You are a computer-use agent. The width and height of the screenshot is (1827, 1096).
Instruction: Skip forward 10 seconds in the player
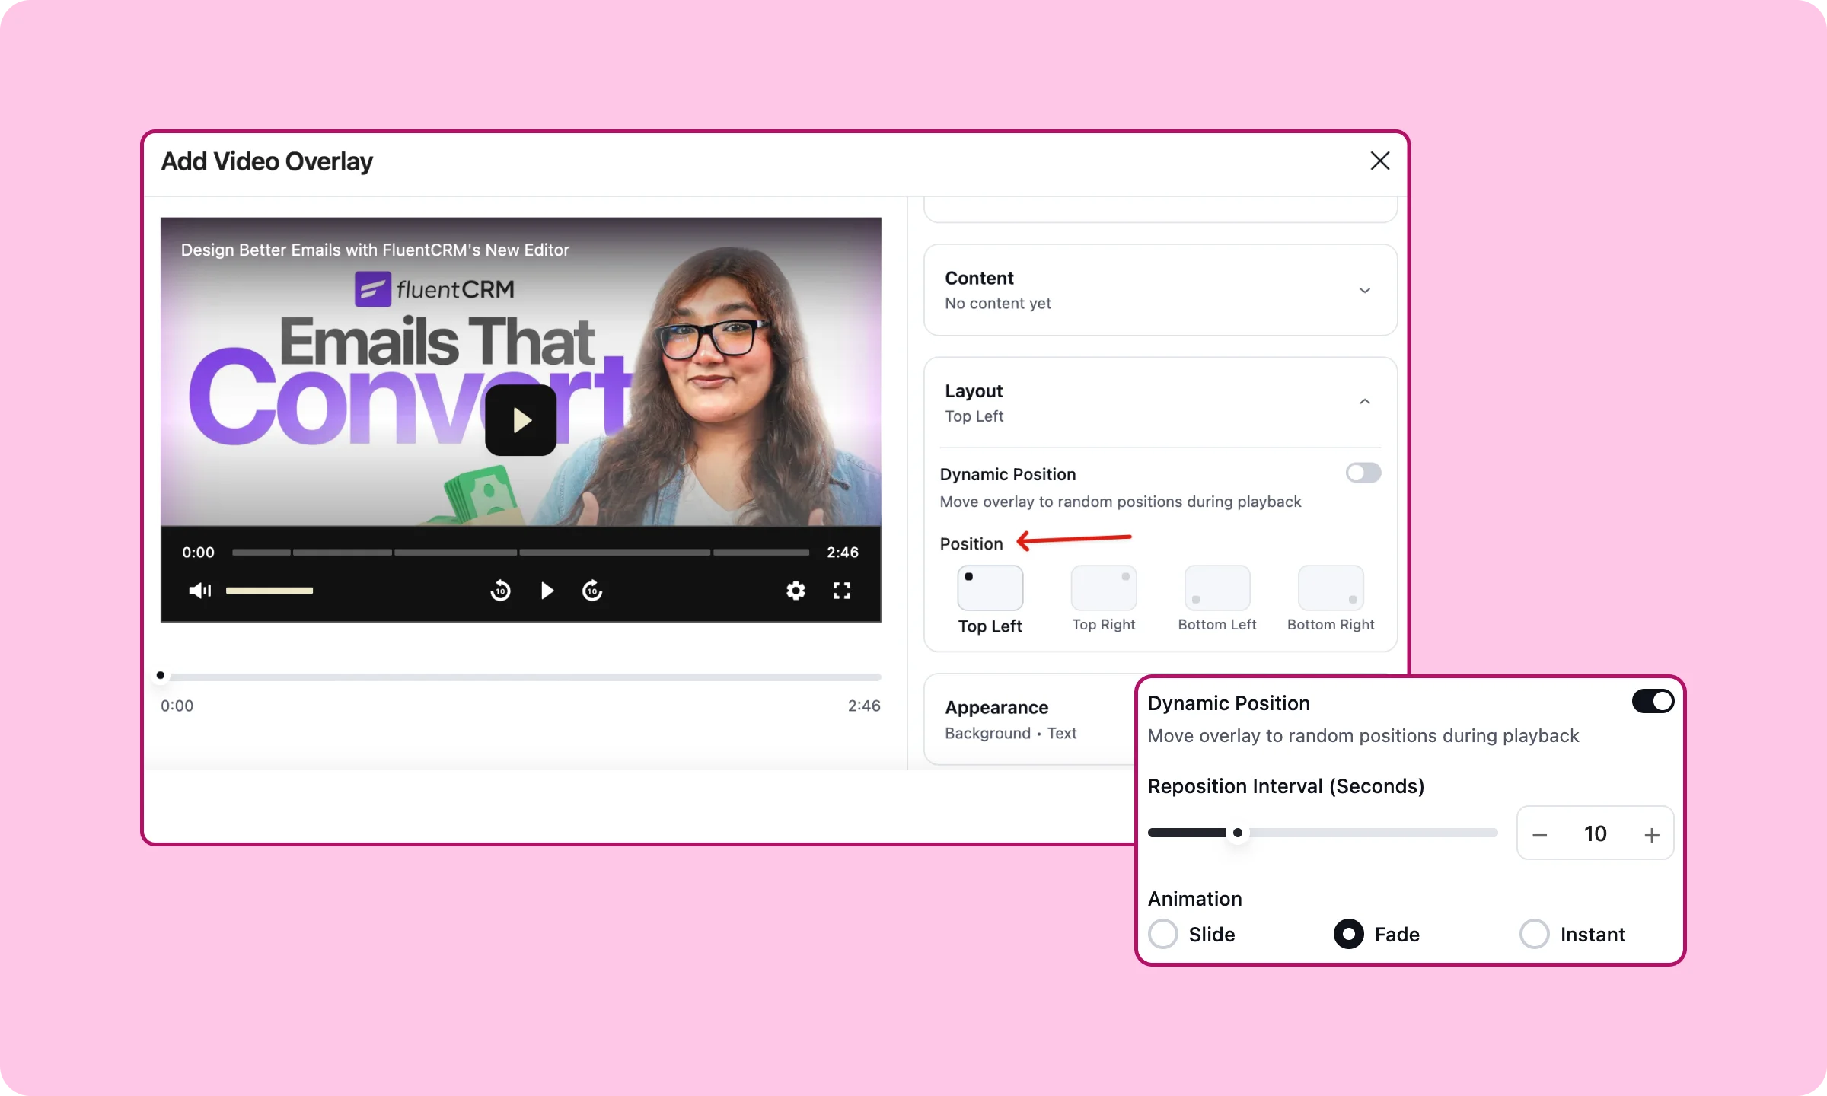click(592, 591)
